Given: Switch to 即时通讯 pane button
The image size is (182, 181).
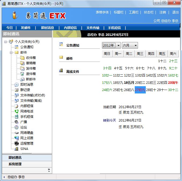Looking at the screenshot, I should [27, 158].
